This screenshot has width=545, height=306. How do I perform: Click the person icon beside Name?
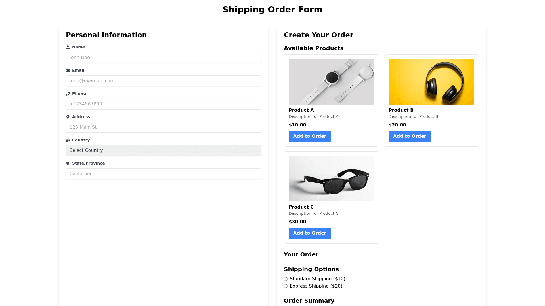[x=68, y=47]
